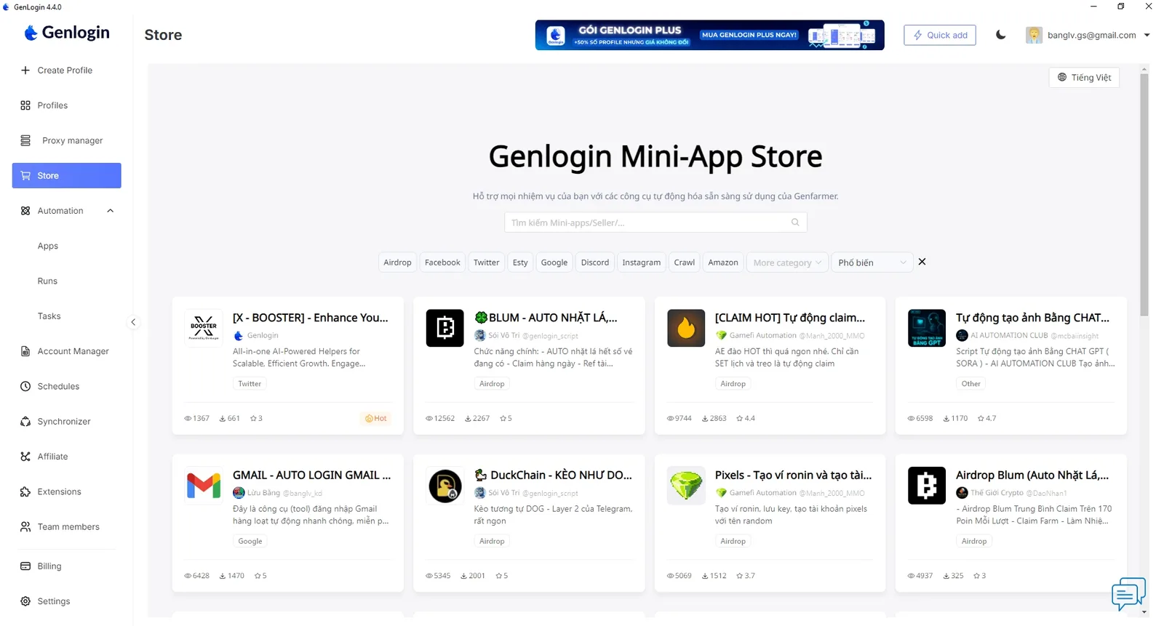Open the X - BOOSTER app thumbnail
This screenshot has height=626, width=1164.
click(x=204, y=328)
